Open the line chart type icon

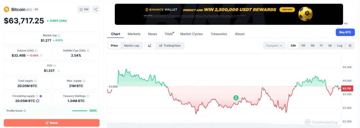[150, 46]
